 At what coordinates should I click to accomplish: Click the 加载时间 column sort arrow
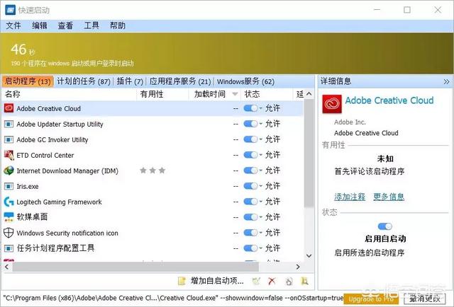(x=235, y=94)
